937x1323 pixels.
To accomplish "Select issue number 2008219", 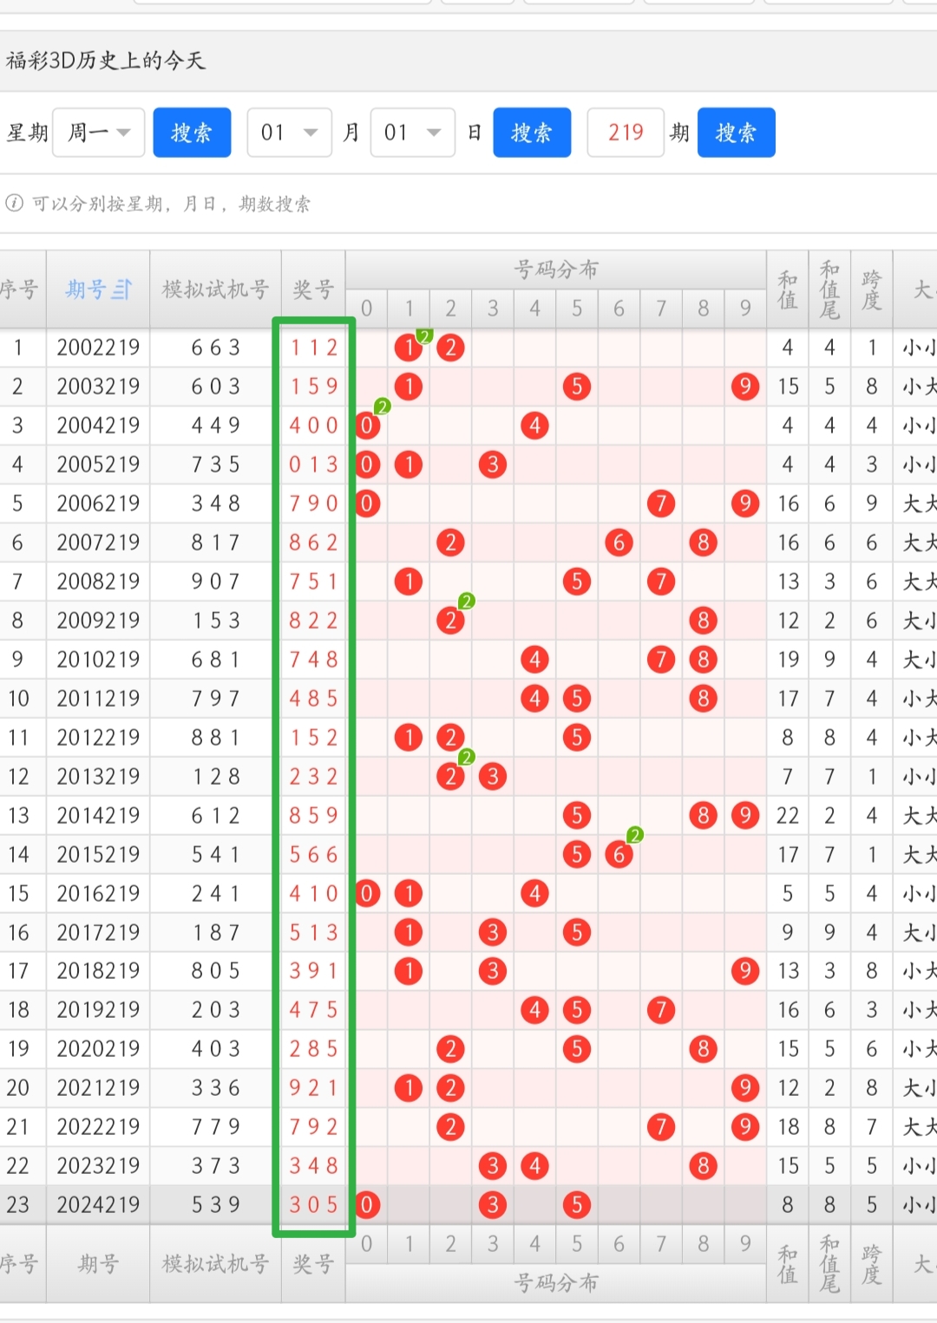I will [x=98, y=582].
